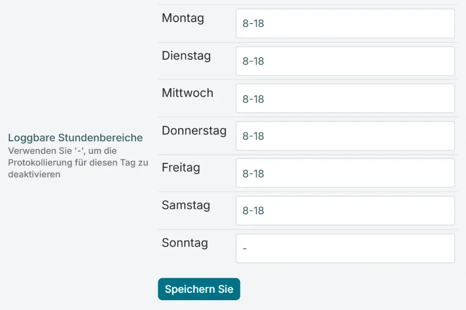Click the Freitag label
Viewport: 466px width, 310px height.
[181, 168]
